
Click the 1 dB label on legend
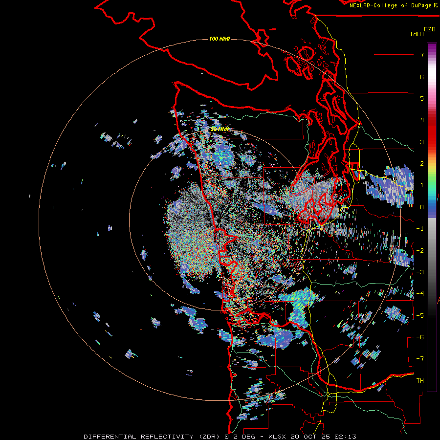click(422, 185)
